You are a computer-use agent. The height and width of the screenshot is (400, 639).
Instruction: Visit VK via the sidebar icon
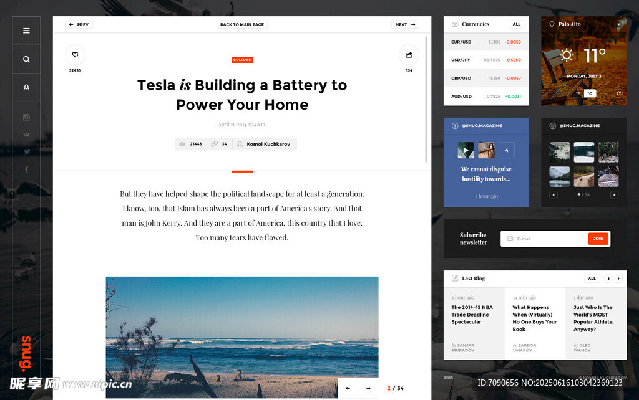tap(26, 135)
